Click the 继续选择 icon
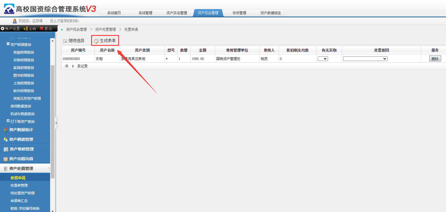 [x=65, y=41]
